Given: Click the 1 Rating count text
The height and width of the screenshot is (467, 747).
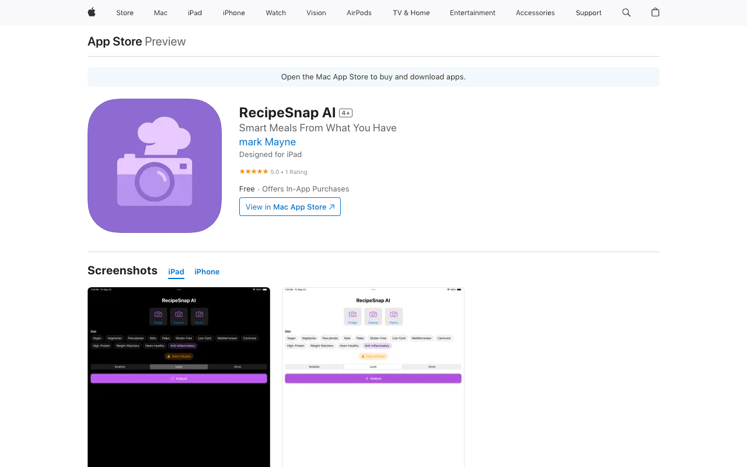Looking at the screenshot, I should 296,172.
